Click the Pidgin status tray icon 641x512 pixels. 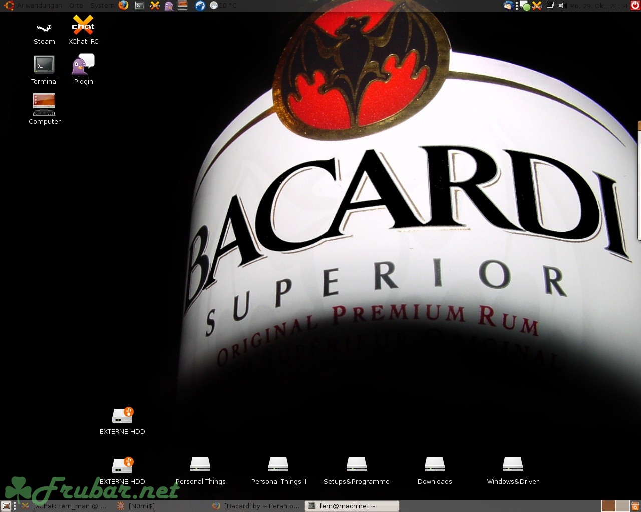[525, 6]
